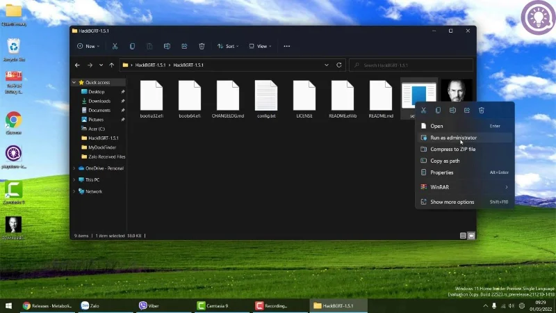Open the See more ellipsis menu
Image resolution: width=556 pixels, height=313 pixels.
(x=287, y=46)
